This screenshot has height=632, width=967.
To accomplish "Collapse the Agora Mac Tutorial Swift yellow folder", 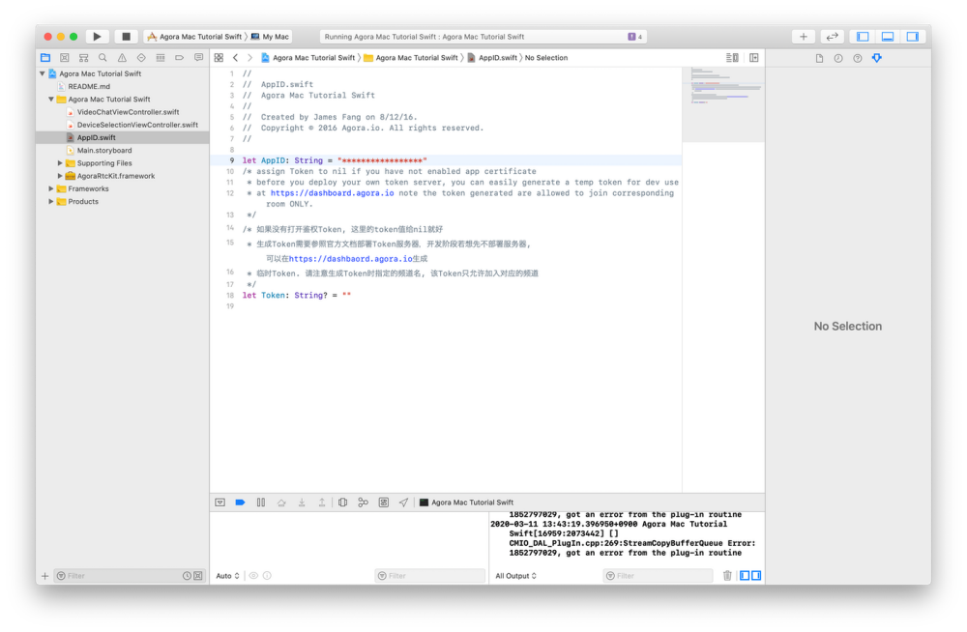I will click(51, 99).
